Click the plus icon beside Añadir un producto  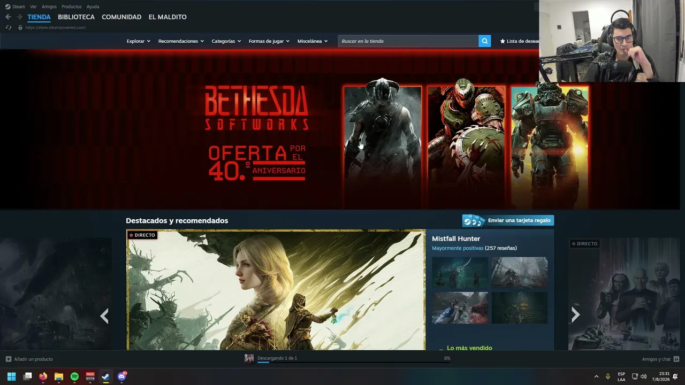tap(9, 359)
